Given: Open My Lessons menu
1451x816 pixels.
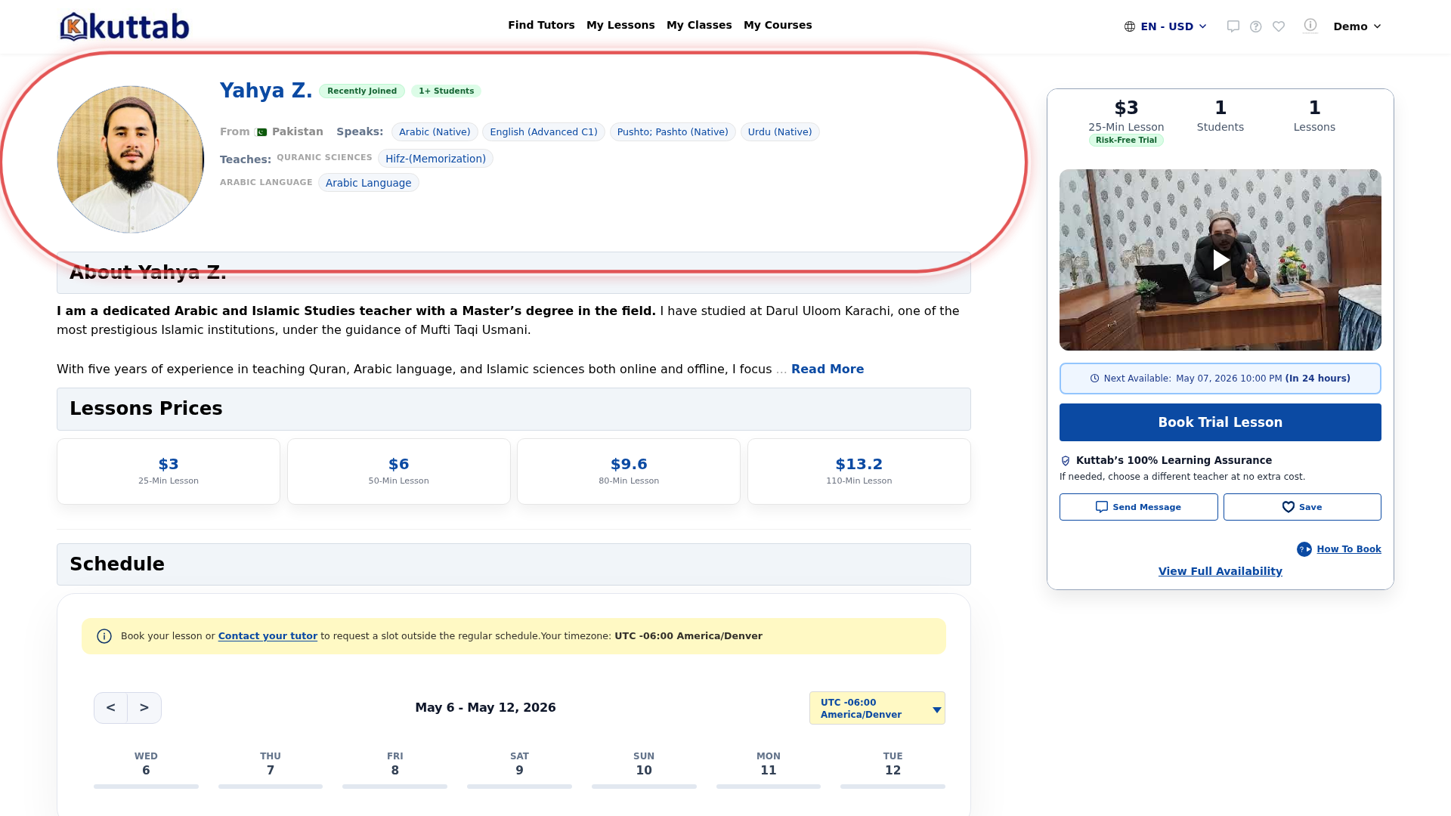Looking at the screenshot, I should pos(620,25).
